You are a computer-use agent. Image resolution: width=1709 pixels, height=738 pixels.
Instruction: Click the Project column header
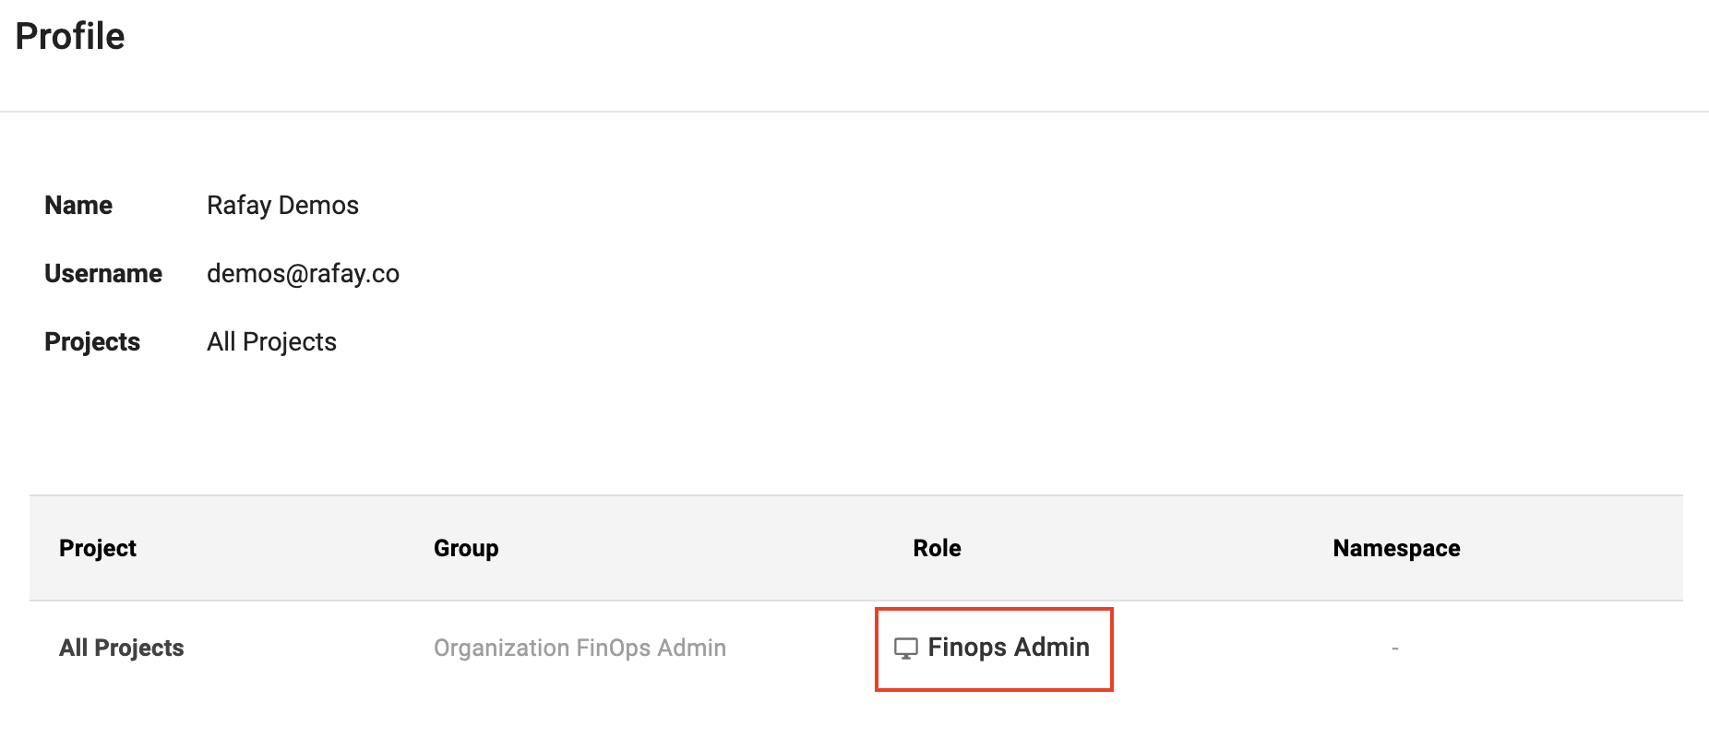point(98,548)
